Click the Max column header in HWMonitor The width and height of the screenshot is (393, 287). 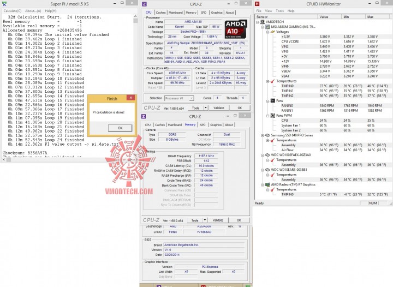click(378, 17)
